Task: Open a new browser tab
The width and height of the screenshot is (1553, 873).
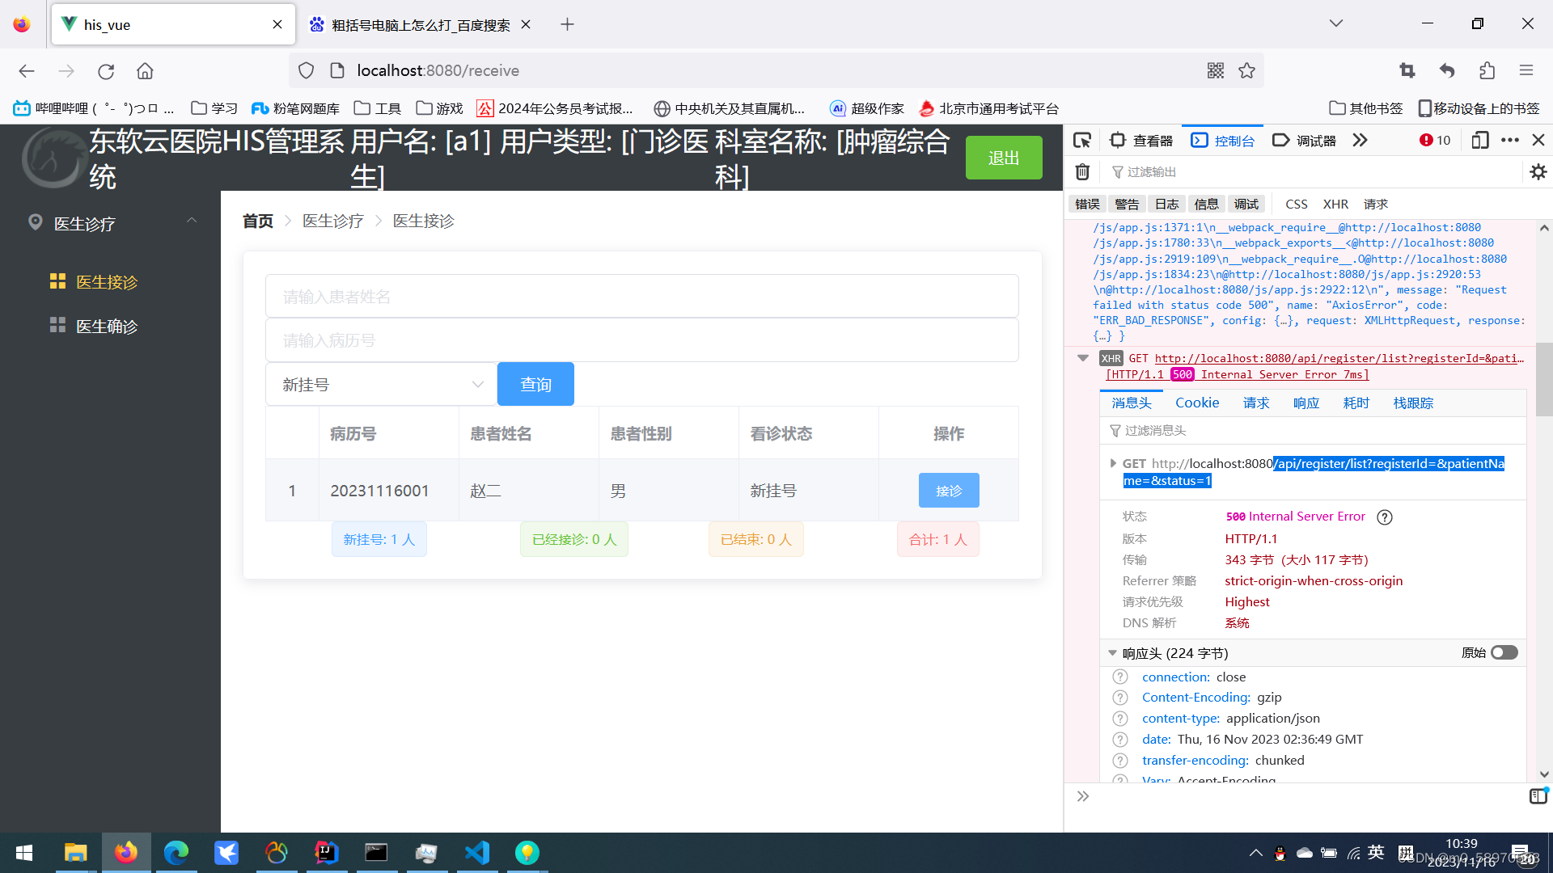Action: coord(567,24)
